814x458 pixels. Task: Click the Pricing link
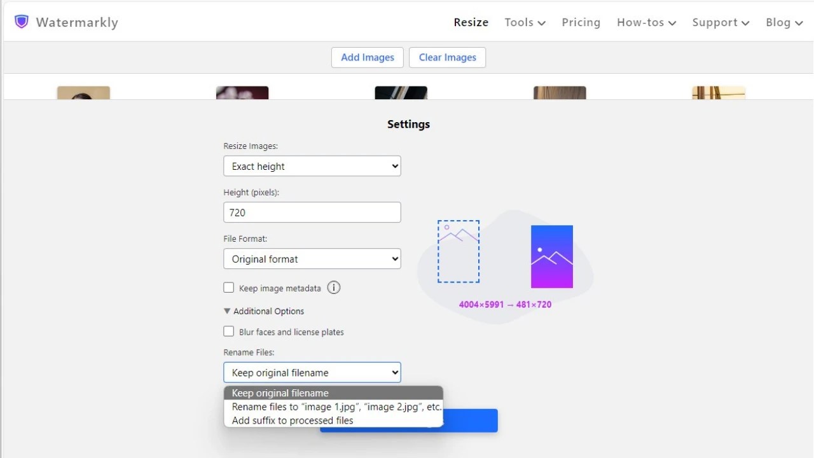pyautogui.click(x=581, y=22)
